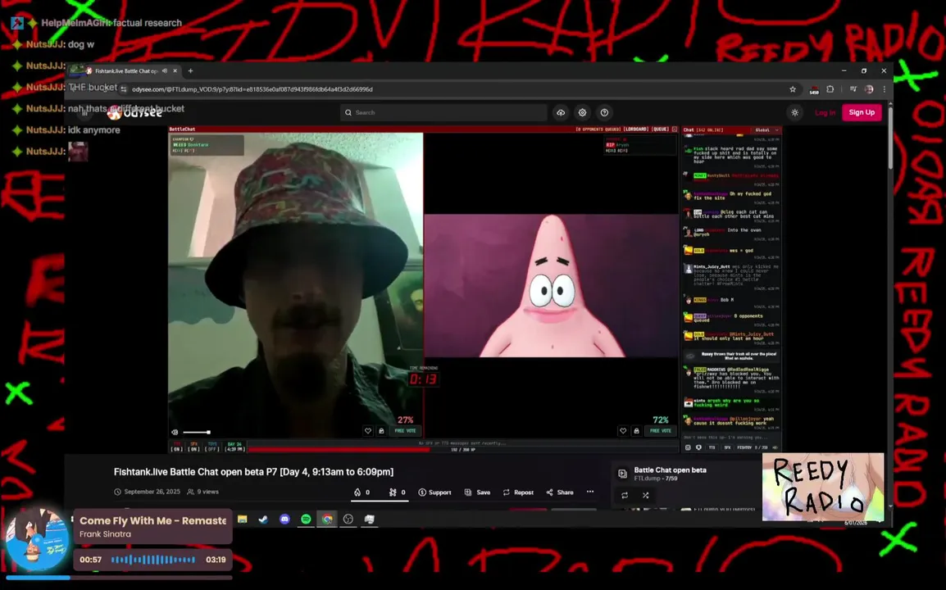This screenshot has height=590, width=946.
Task: Seek in the Come Fly With Me waveform
Action: (153, 560)
